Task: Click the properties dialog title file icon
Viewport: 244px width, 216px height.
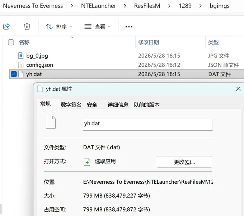Action: (40, 89)
